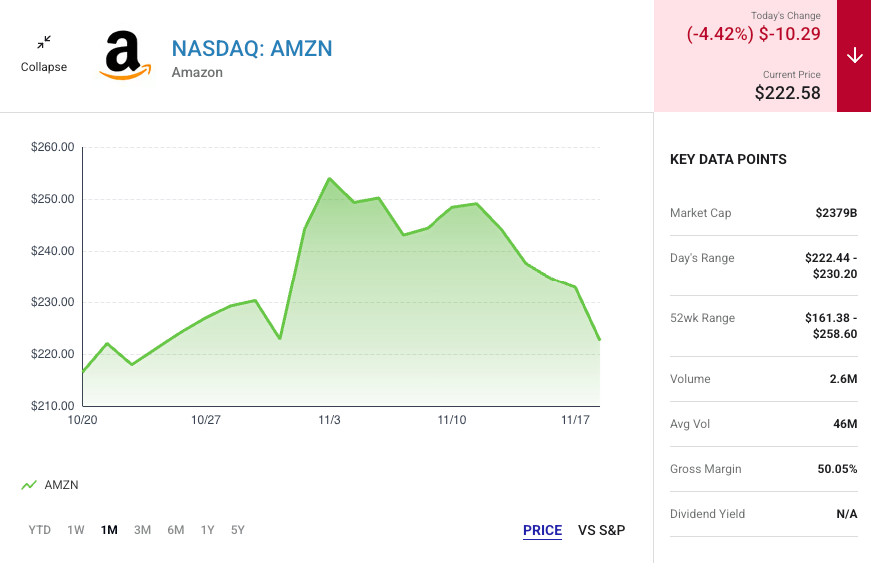Click the $222.58 current price
Image resolution: width=871 pixels, height=563 pixels.
[787, 93]
